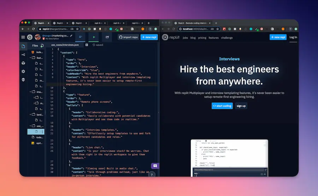
Task: Open the settings gear sidebar icon
Action: [x=23, y=71]
